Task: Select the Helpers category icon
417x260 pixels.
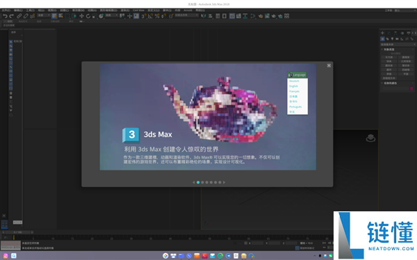Action: click(402, 39)
